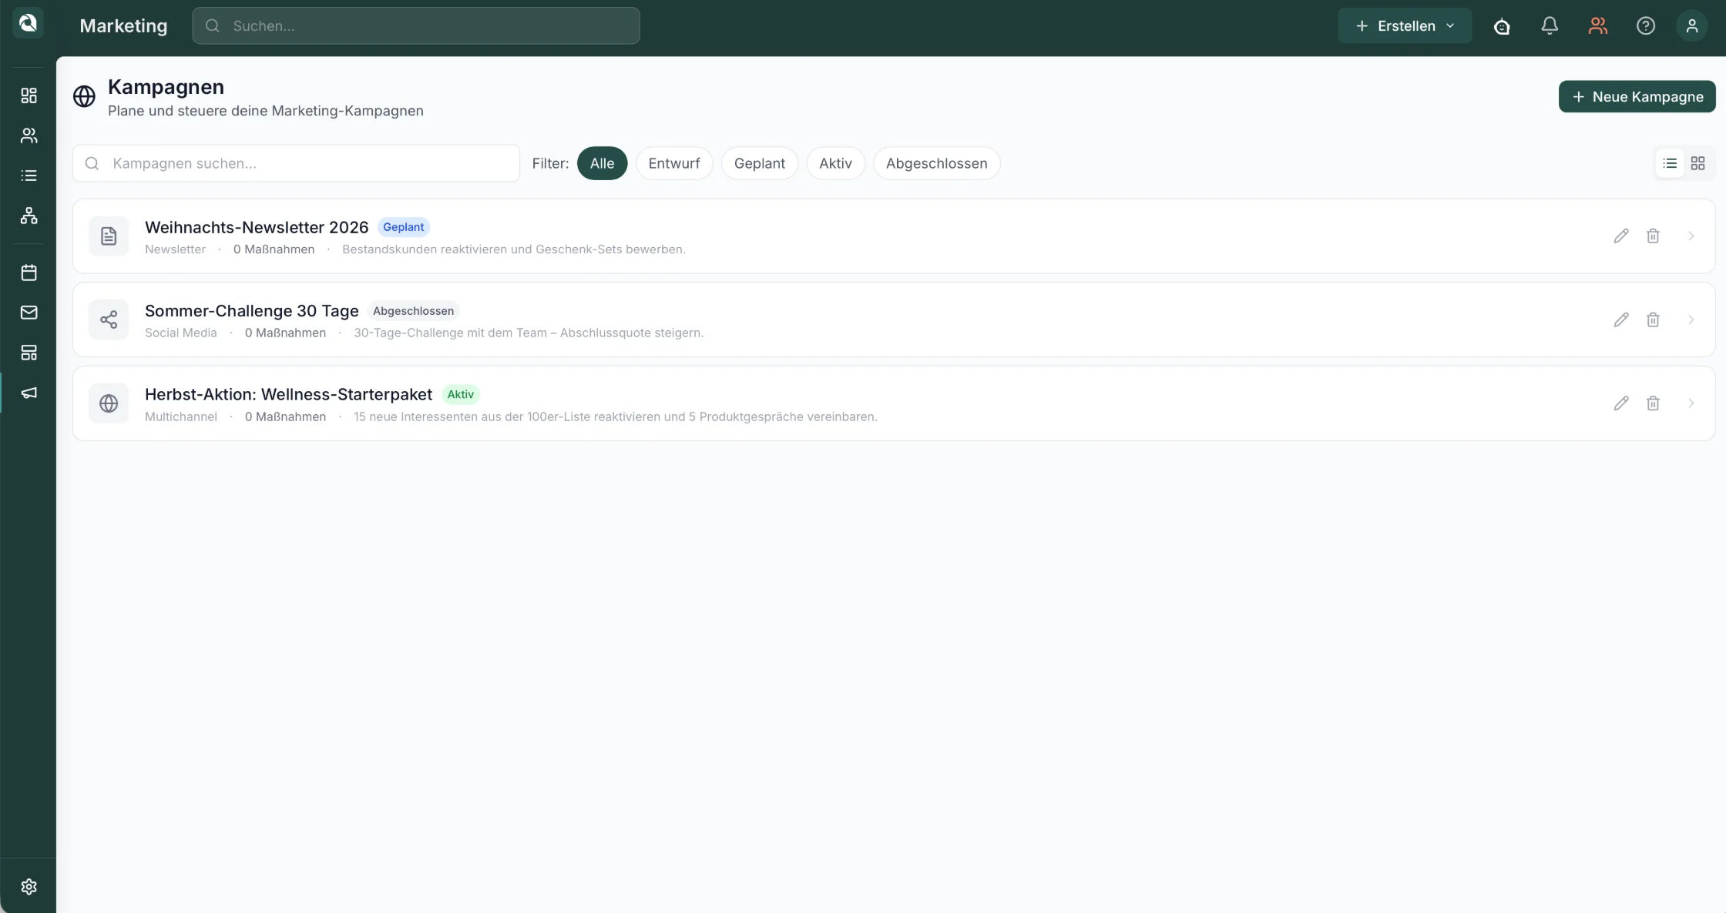Open the dashboard grid icon in sidebar
Viewport: 1726px width, 913px height.
point(29,95)
